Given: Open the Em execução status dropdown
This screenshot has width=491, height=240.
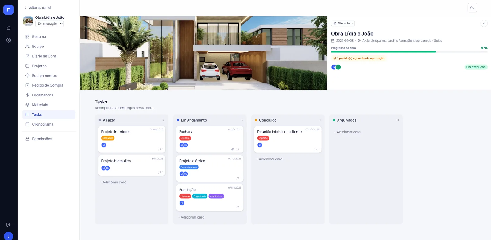Looking at the screenshot, I should (49, 24).
